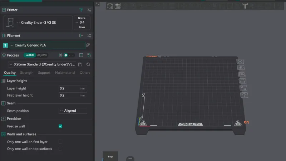Click the plate upward arrow icon

coord(244,95)
